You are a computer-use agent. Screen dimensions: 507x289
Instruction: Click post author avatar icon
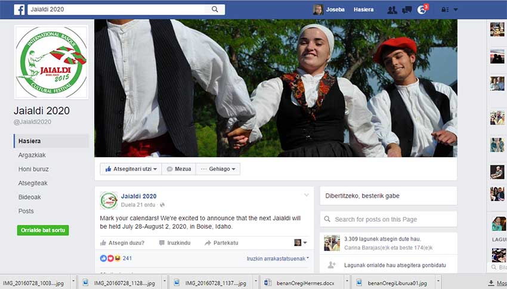[x=109, y=200]
